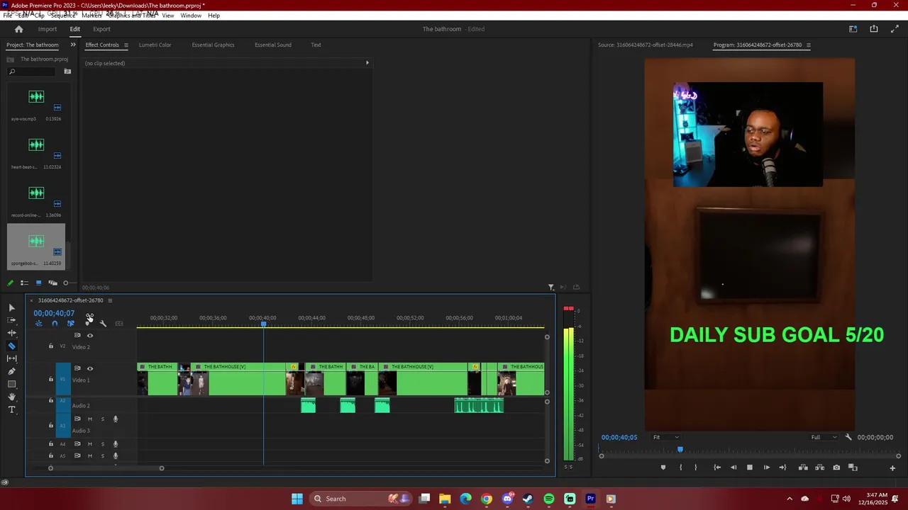
Task: Open the Full playback resolution dropdown
Action: tap(824, 437)
